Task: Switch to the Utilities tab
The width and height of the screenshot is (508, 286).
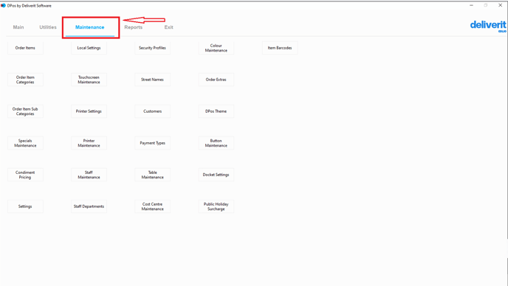Action: coord(48,27)
